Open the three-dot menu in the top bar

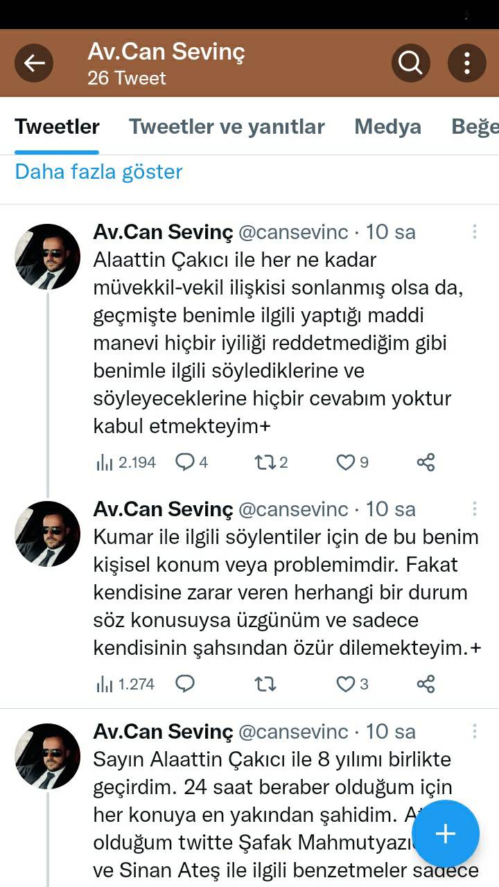click(x=466, y=63)
